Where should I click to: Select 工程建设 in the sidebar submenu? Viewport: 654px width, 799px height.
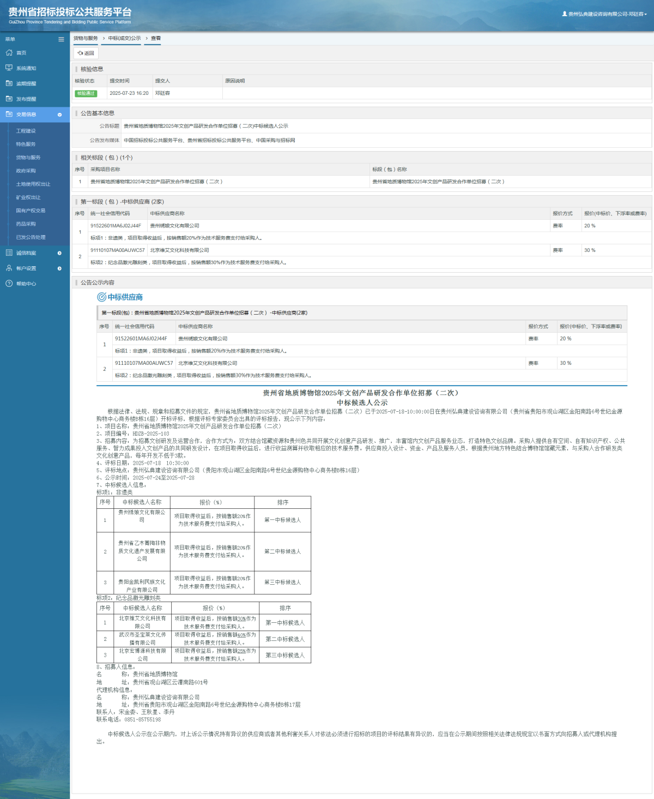click(x=26, y=131)
